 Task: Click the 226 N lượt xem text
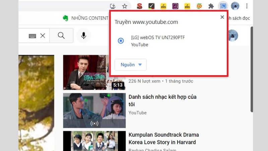[x=144, y=81]
